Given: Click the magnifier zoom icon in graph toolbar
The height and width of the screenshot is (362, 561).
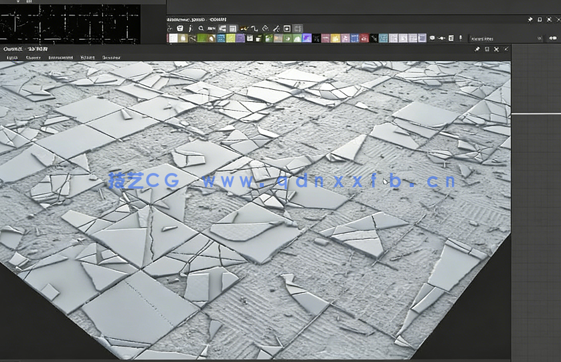Looking at the screenshot, I should 201,28.
